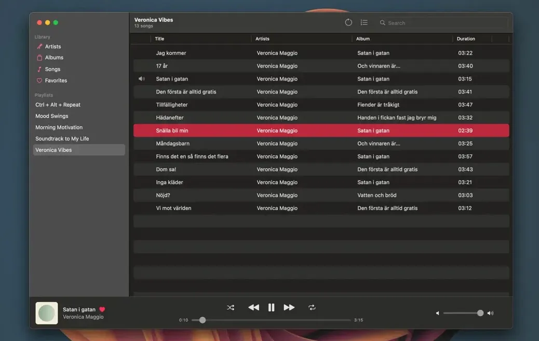Click the refresh library icon

click(x=348, y=22)
